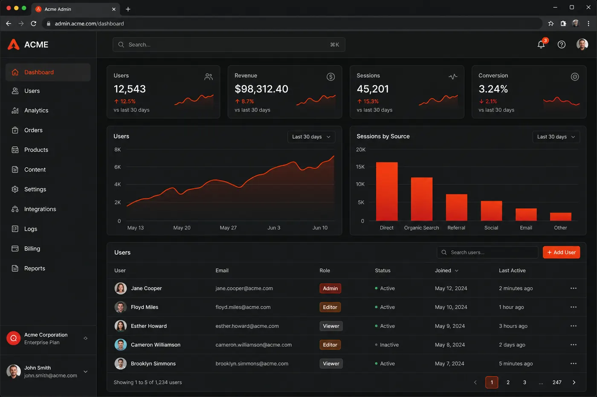
Task: Click the ACME logo
Action: [x=28, y=44]
